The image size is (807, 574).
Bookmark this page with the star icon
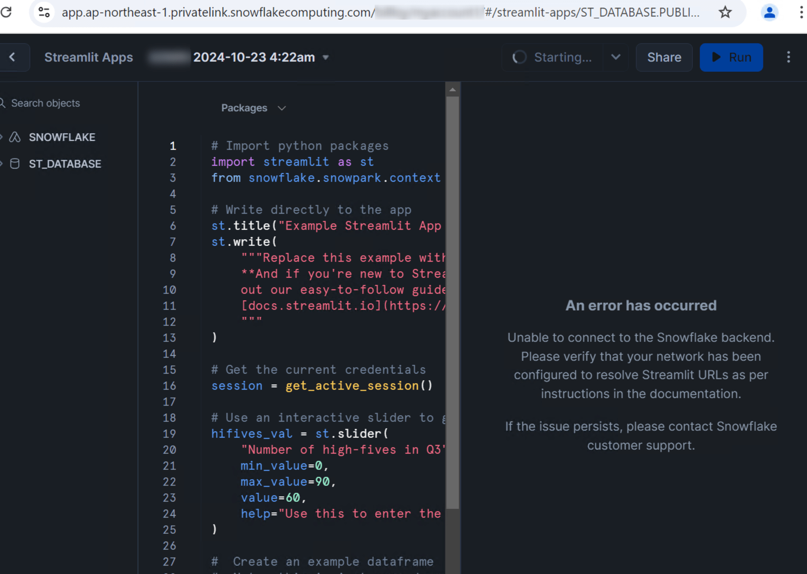[x=725, y=12]
